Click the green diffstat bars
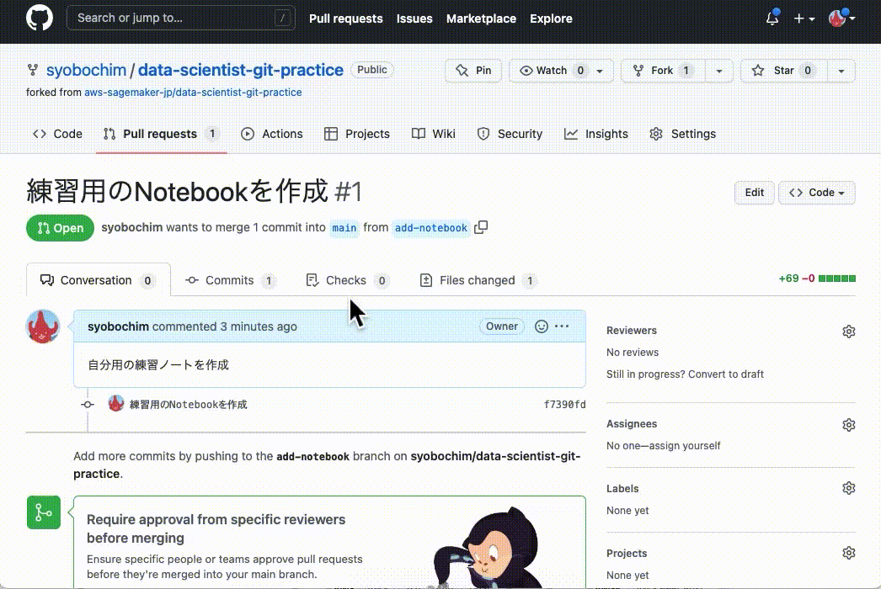The image size is (881, 589). [x=836, y=279]
